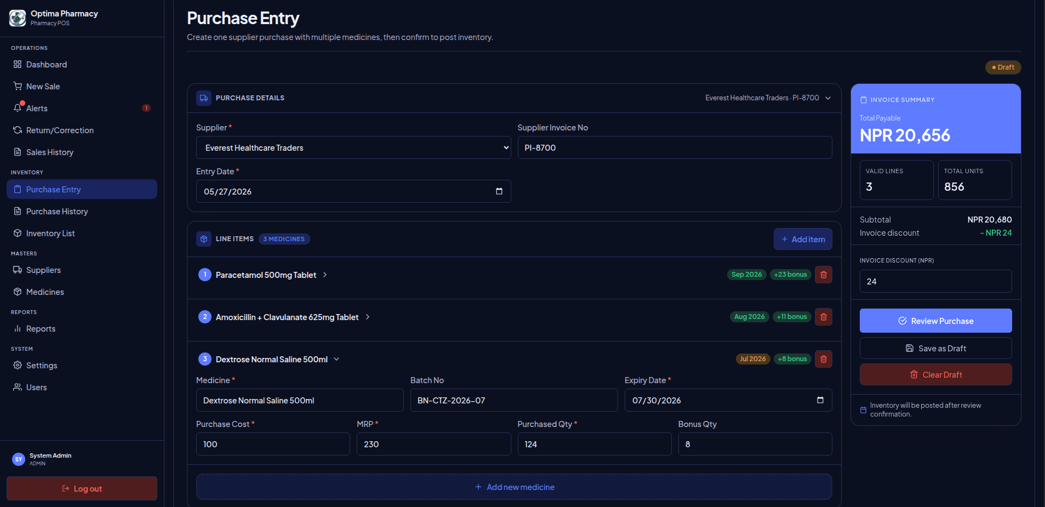Click the Settings gear icon
Image resolution: width=1045 pixels, height=507 pixels.
coord(18,365)
